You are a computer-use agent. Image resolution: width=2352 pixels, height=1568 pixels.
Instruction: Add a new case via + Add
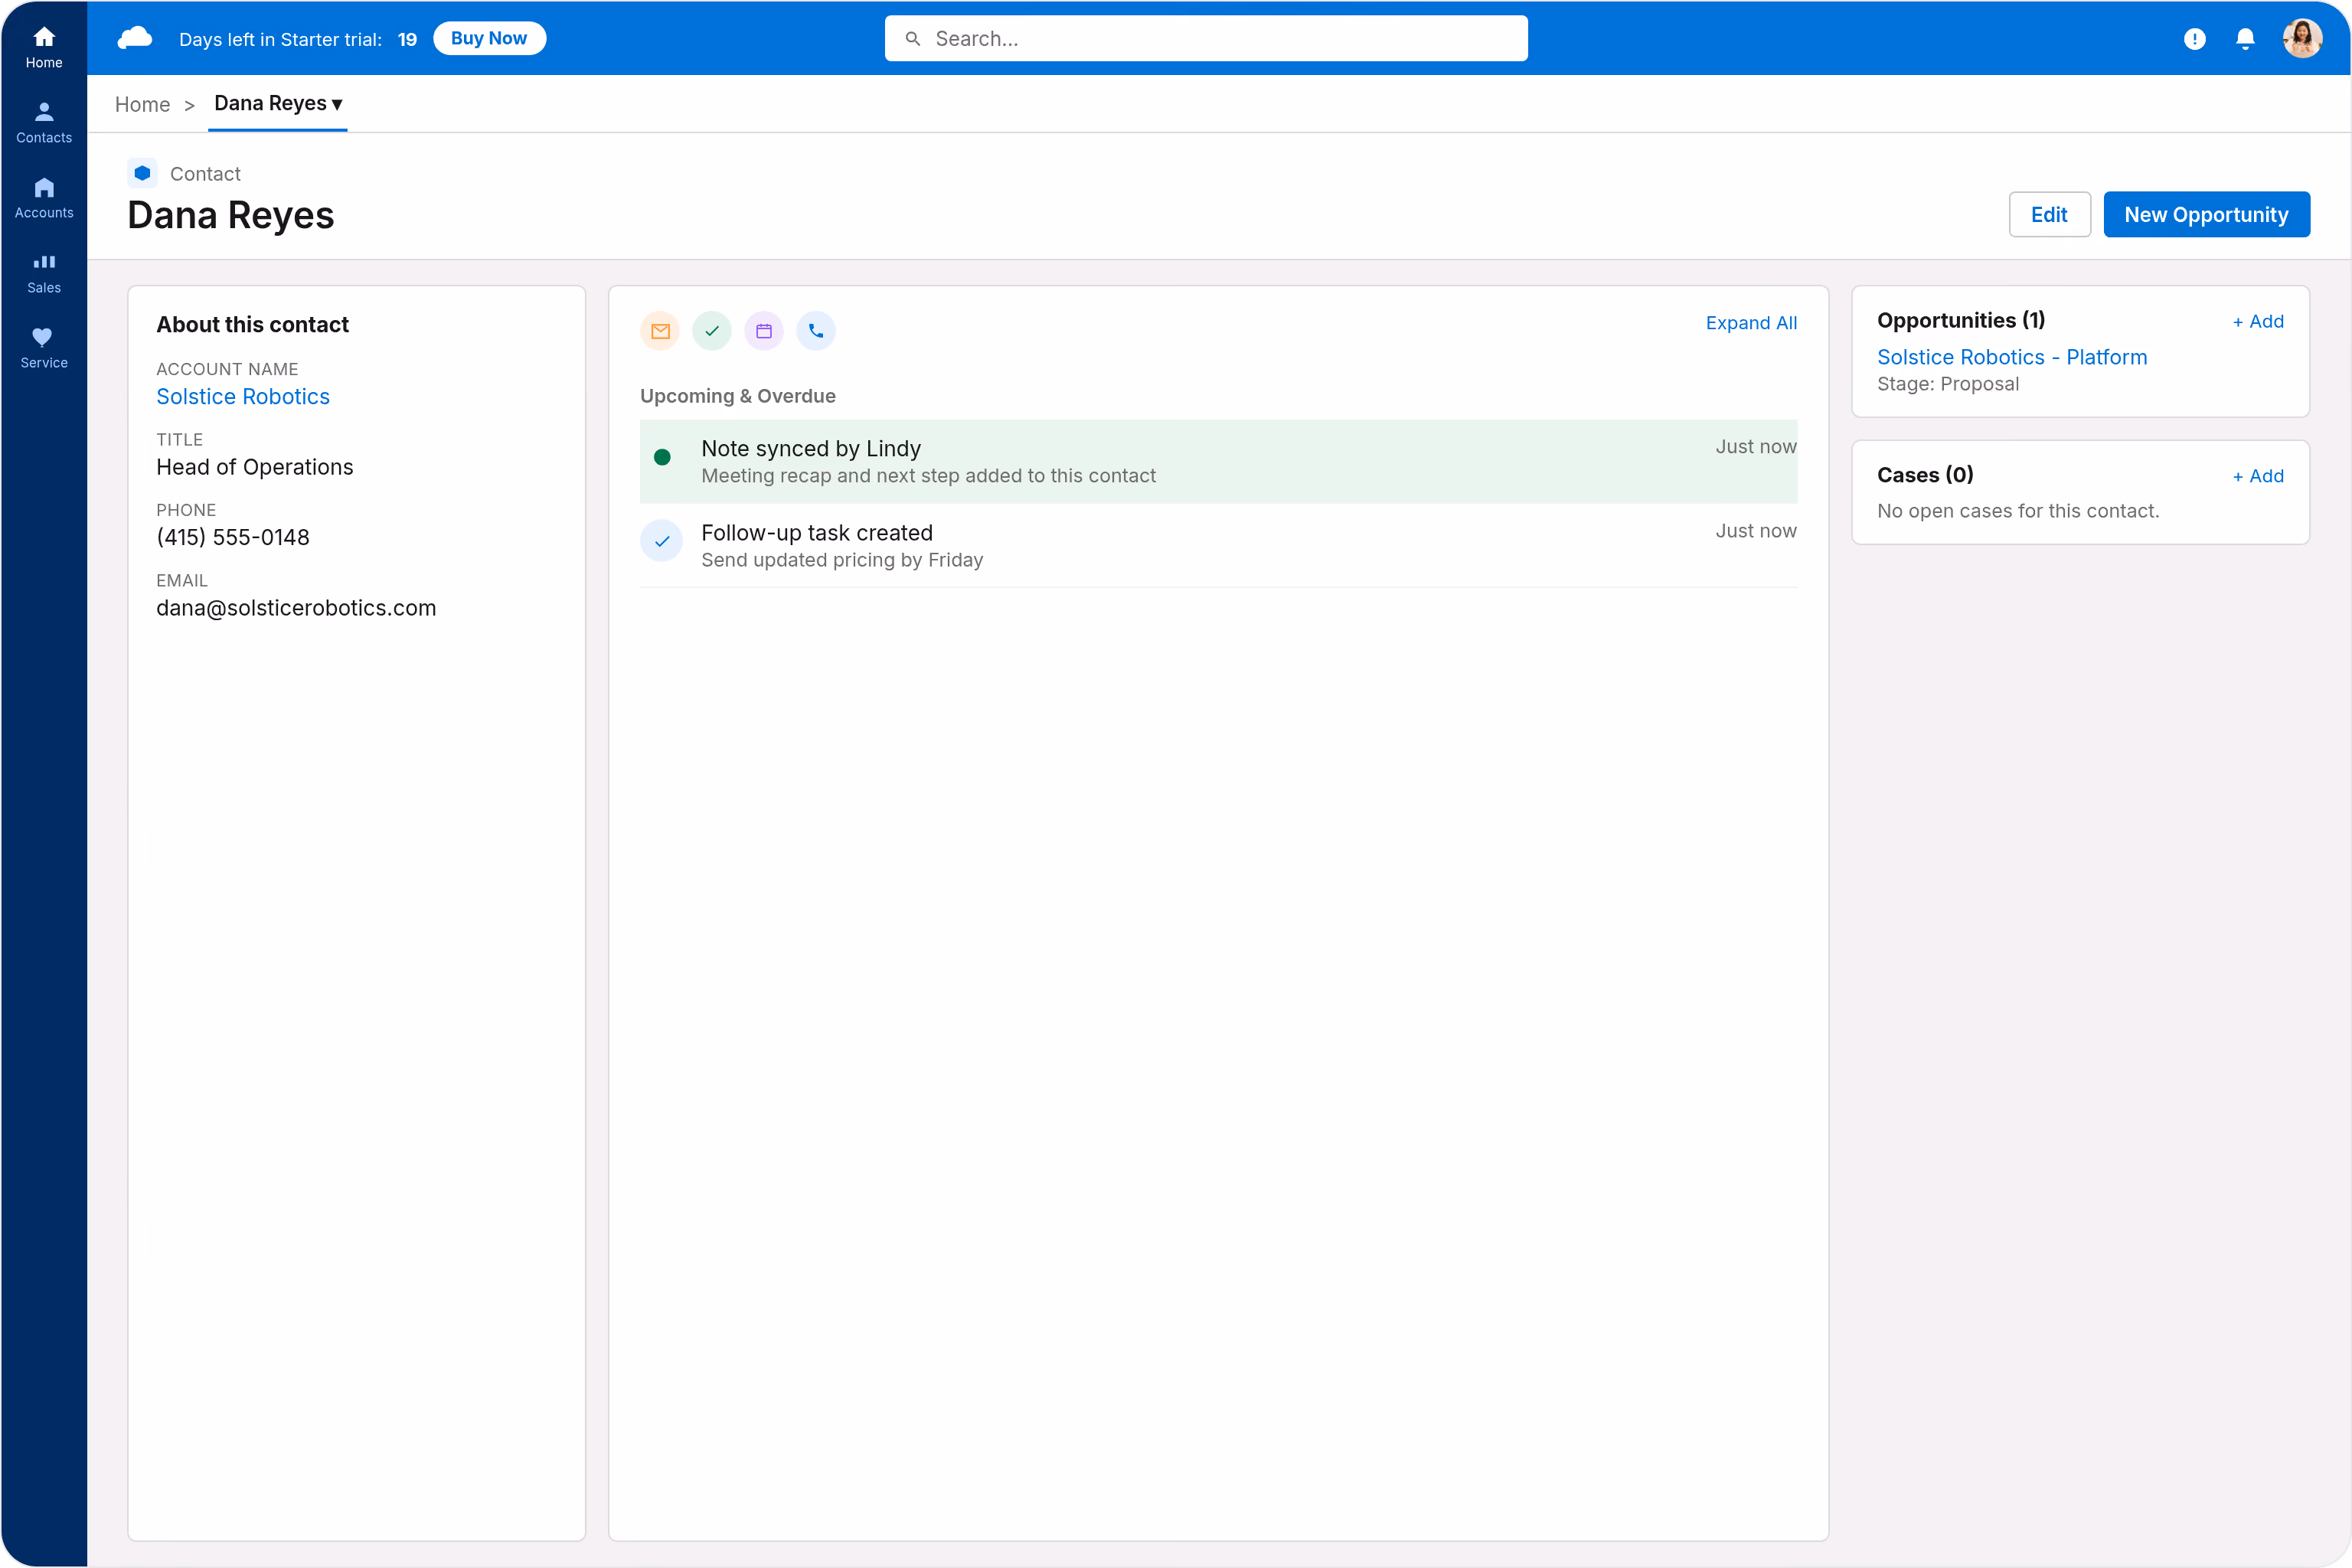pyautogui.click(x=2258, y=477)
